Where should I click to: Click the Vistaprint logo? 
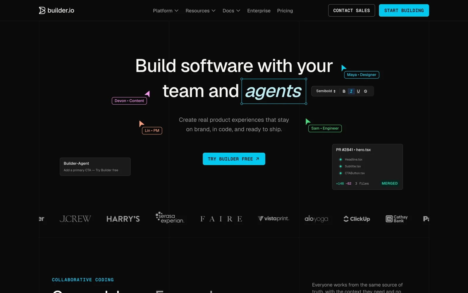pyautogui.click(x=273, y=219)
